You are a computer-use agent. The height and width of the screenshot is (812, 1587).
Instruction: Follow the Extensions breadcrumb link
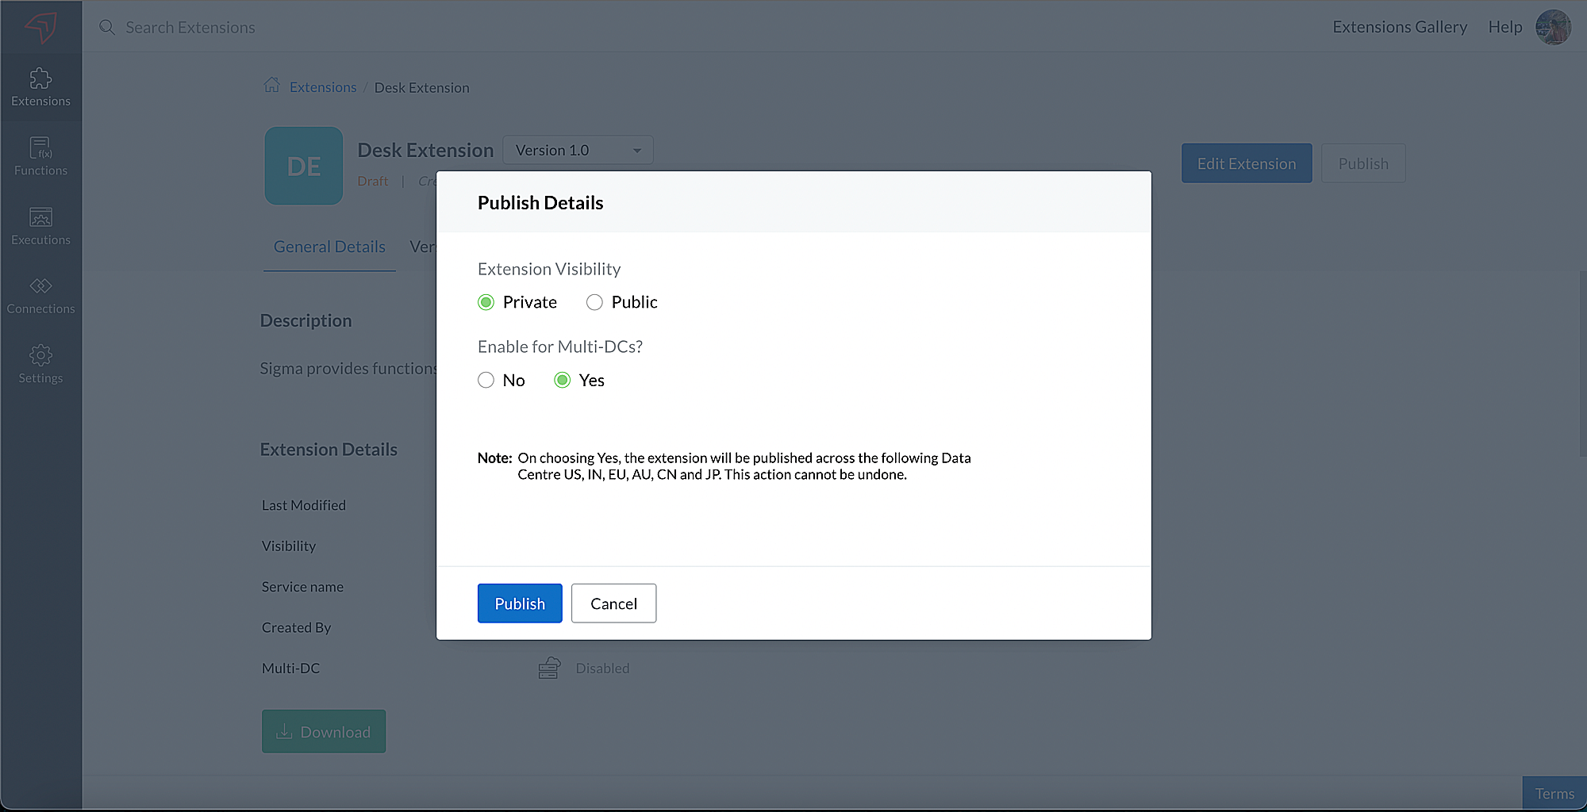click(x=323, y=87)
